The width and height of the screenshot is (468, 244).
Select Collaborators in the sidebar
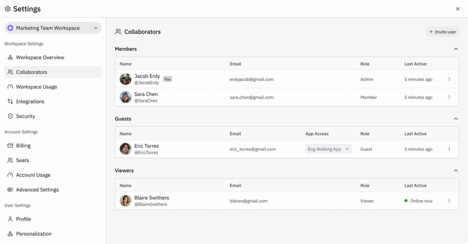pyautogui.click(x=53, y=72)
